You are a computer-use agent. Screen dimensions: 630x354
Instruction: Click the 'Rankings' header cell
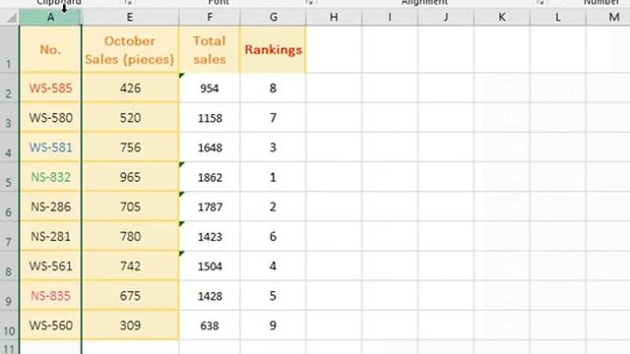[x=273, y=49]
